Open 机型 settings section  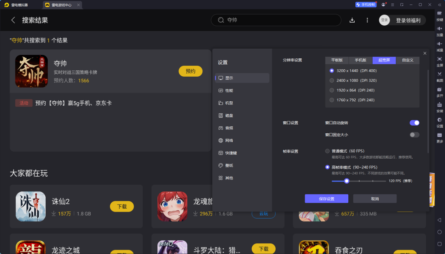tap(242, 103)
